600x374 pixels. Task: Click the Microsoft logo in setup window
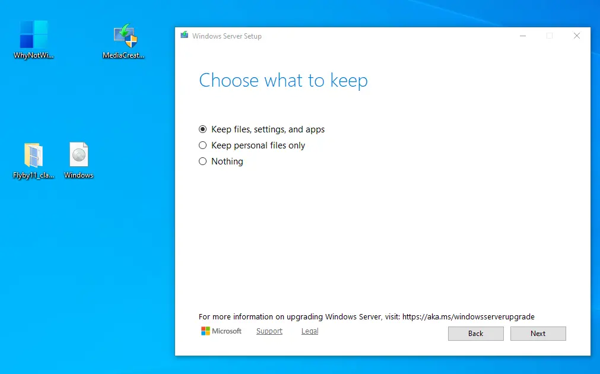click(x=221, y=331)
